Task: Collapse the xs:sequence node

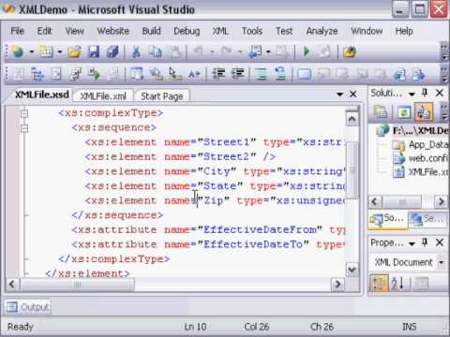Action: point(24,127)
